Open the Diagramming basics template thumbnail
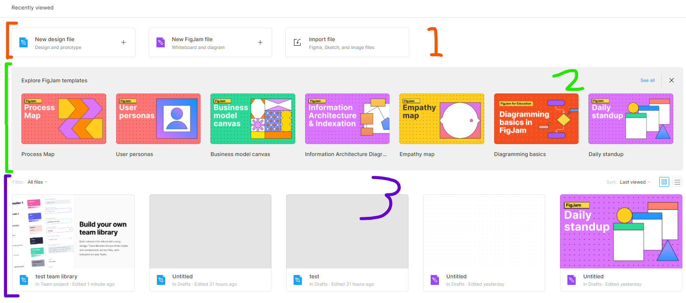Viewport: 686px width, 303px height. (x=536, y=119)
